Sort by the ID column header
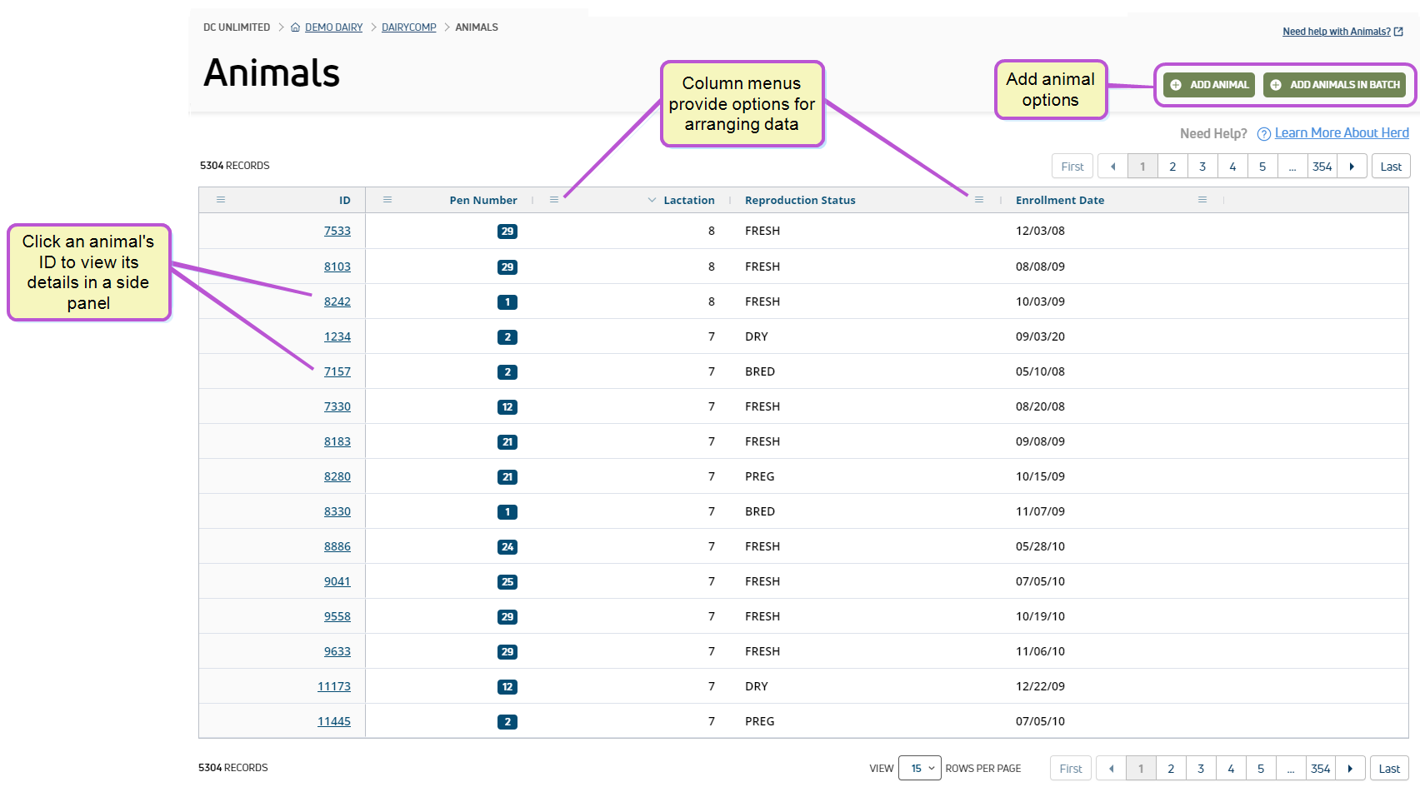Viewport: 1420px width, 787px height. coord(345,201)
